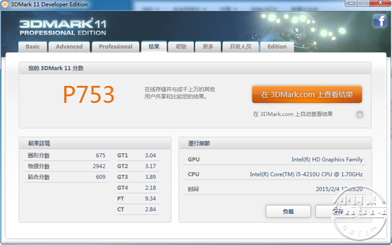Open the Facebook icon link
Image resolution: width=392 pixels, height=245 pixels.
click(x=380, y=20)
